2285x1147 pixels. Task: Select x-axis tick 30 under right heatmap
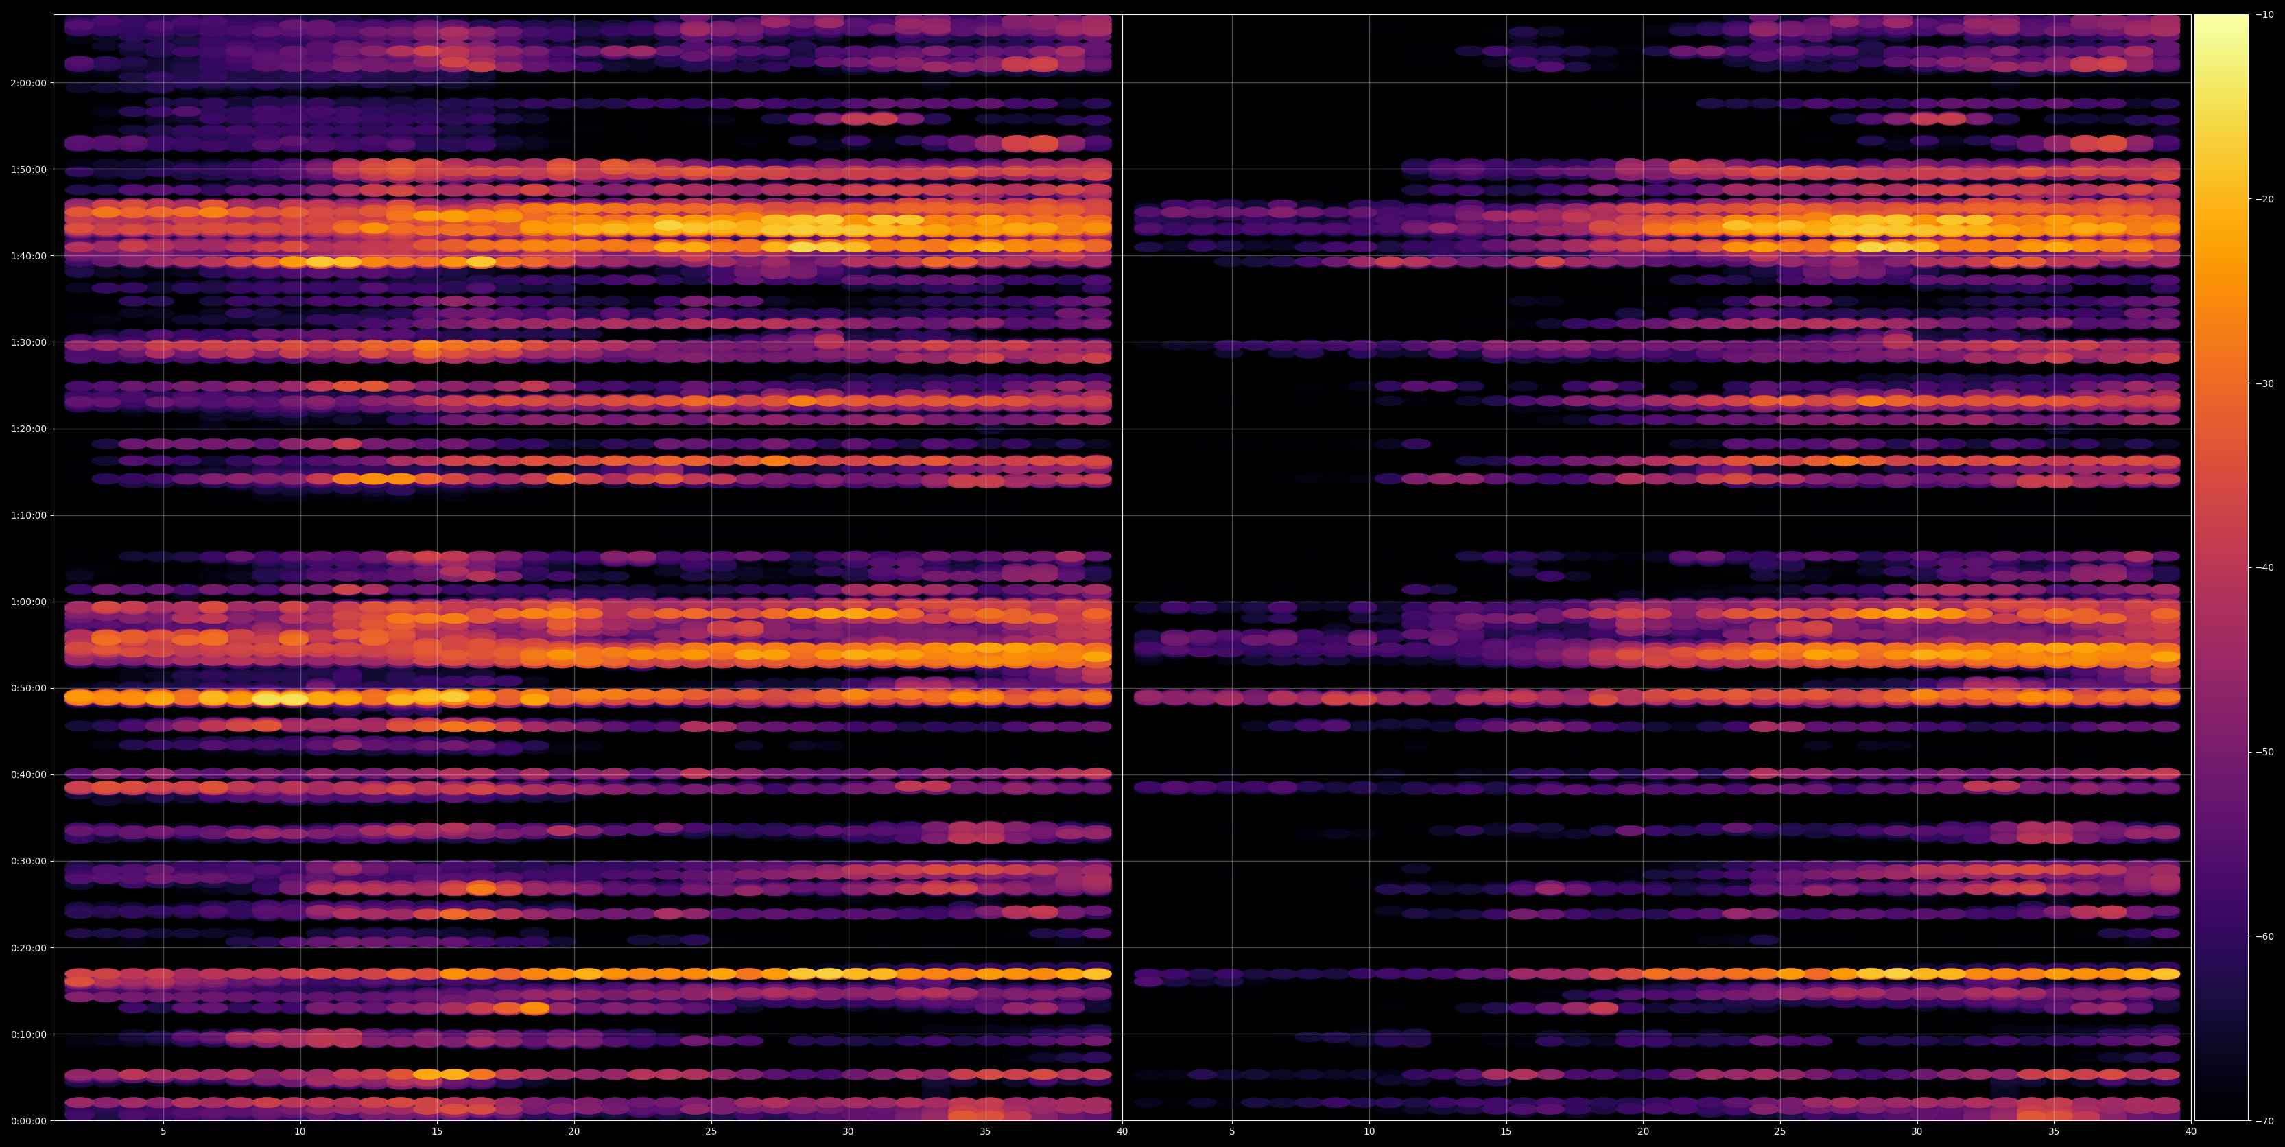click(1917, 1132)
